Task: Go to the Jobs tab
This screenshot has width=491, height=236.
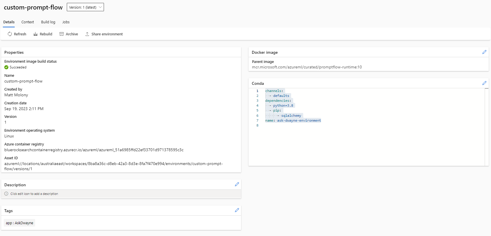Action: click(66, 22)
